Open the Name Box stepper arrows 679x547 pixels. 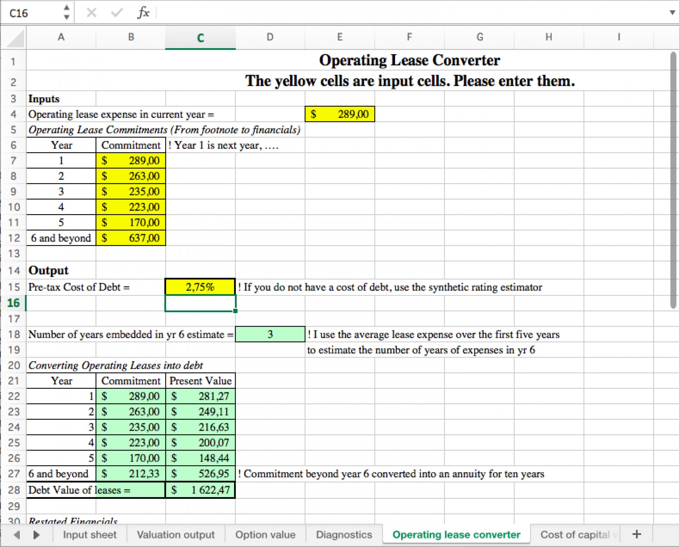pos(66,12)
